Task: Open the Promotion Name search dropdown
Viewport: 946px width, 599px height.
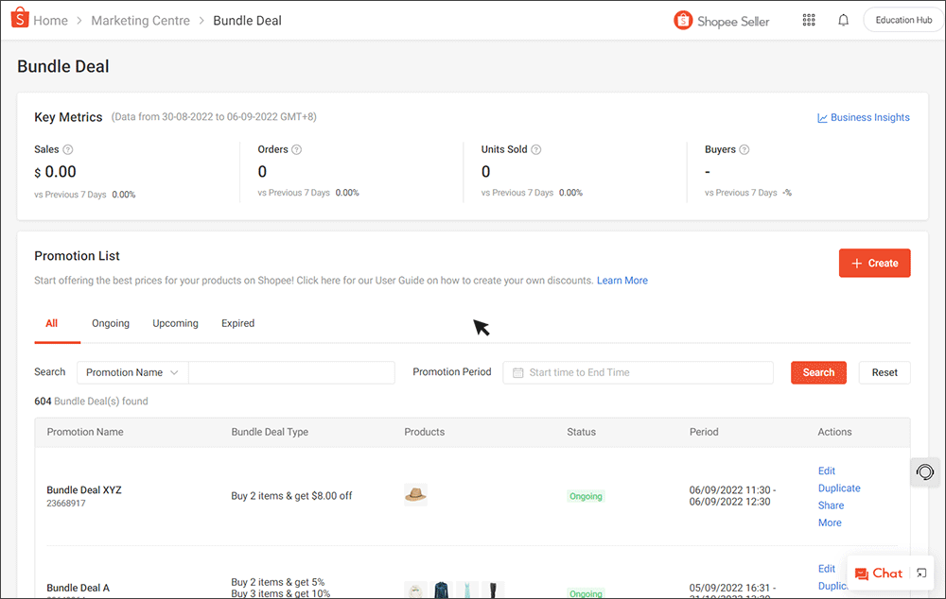Action: 131,372
